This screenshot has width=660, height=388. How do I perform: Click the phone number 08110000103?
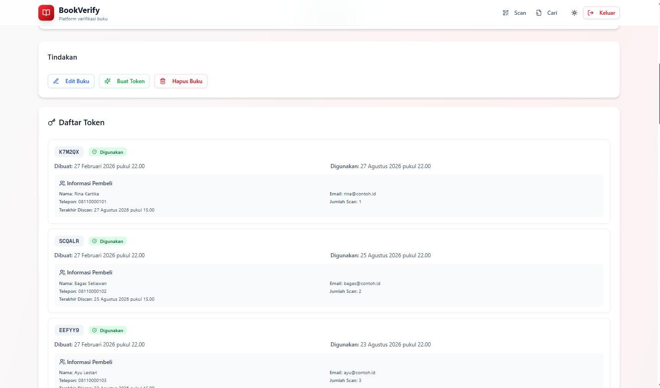pyautogui.click(x=92, y=381)
